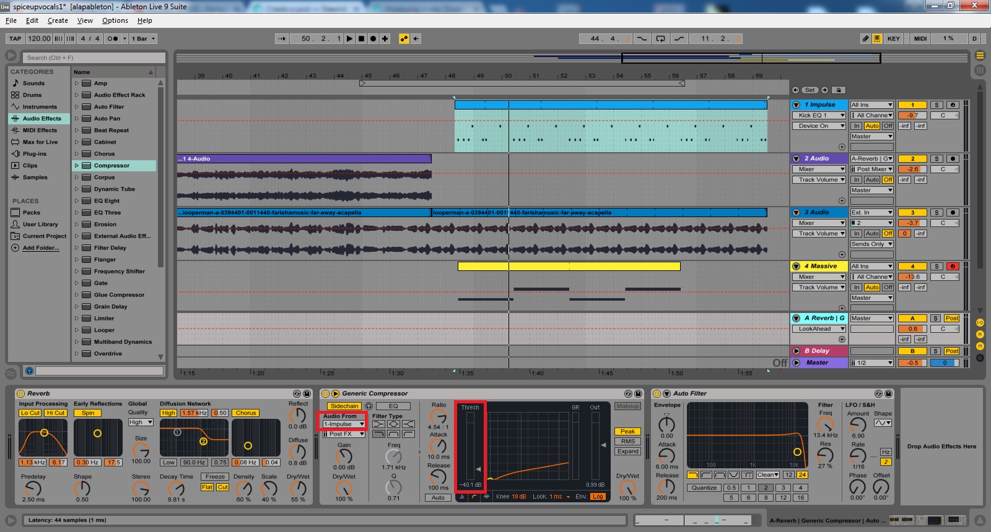Open Reverb quality High dropdown

[141, 423]
